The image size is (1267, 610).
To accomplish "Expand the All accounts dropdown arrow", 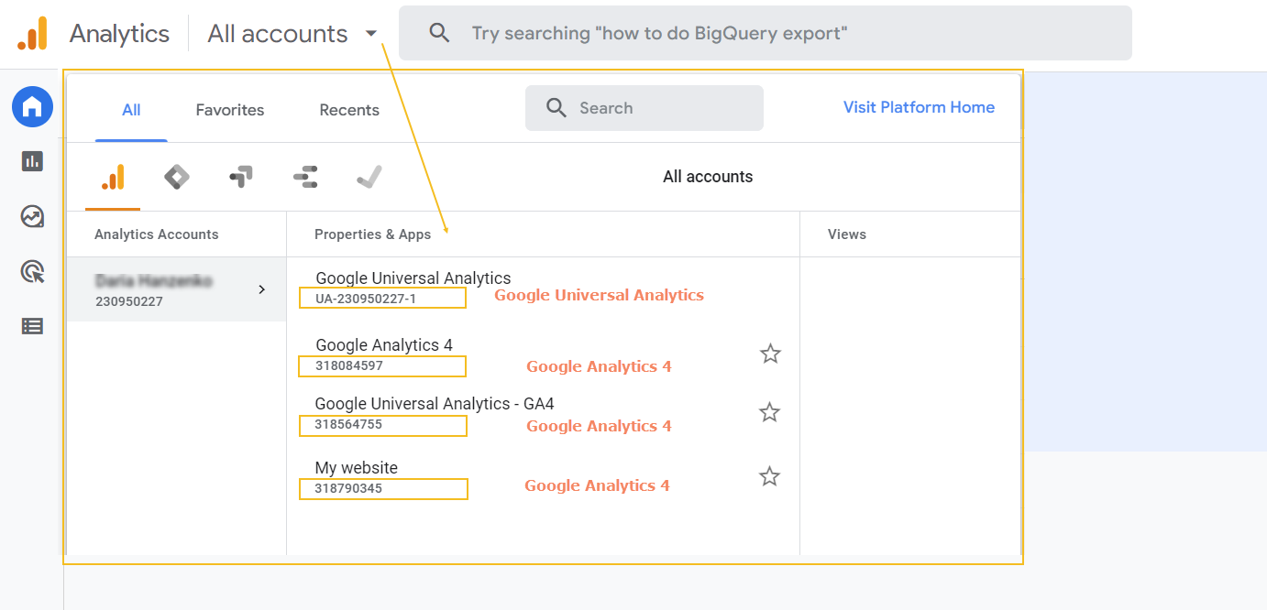I will tap(370, 34).
